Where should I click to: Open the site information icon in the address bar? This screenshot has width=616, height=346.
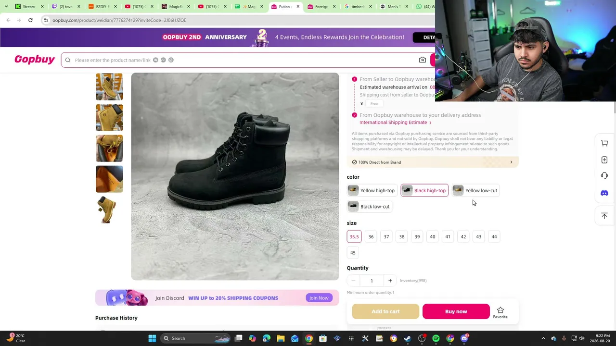click(x=46, y=20)
